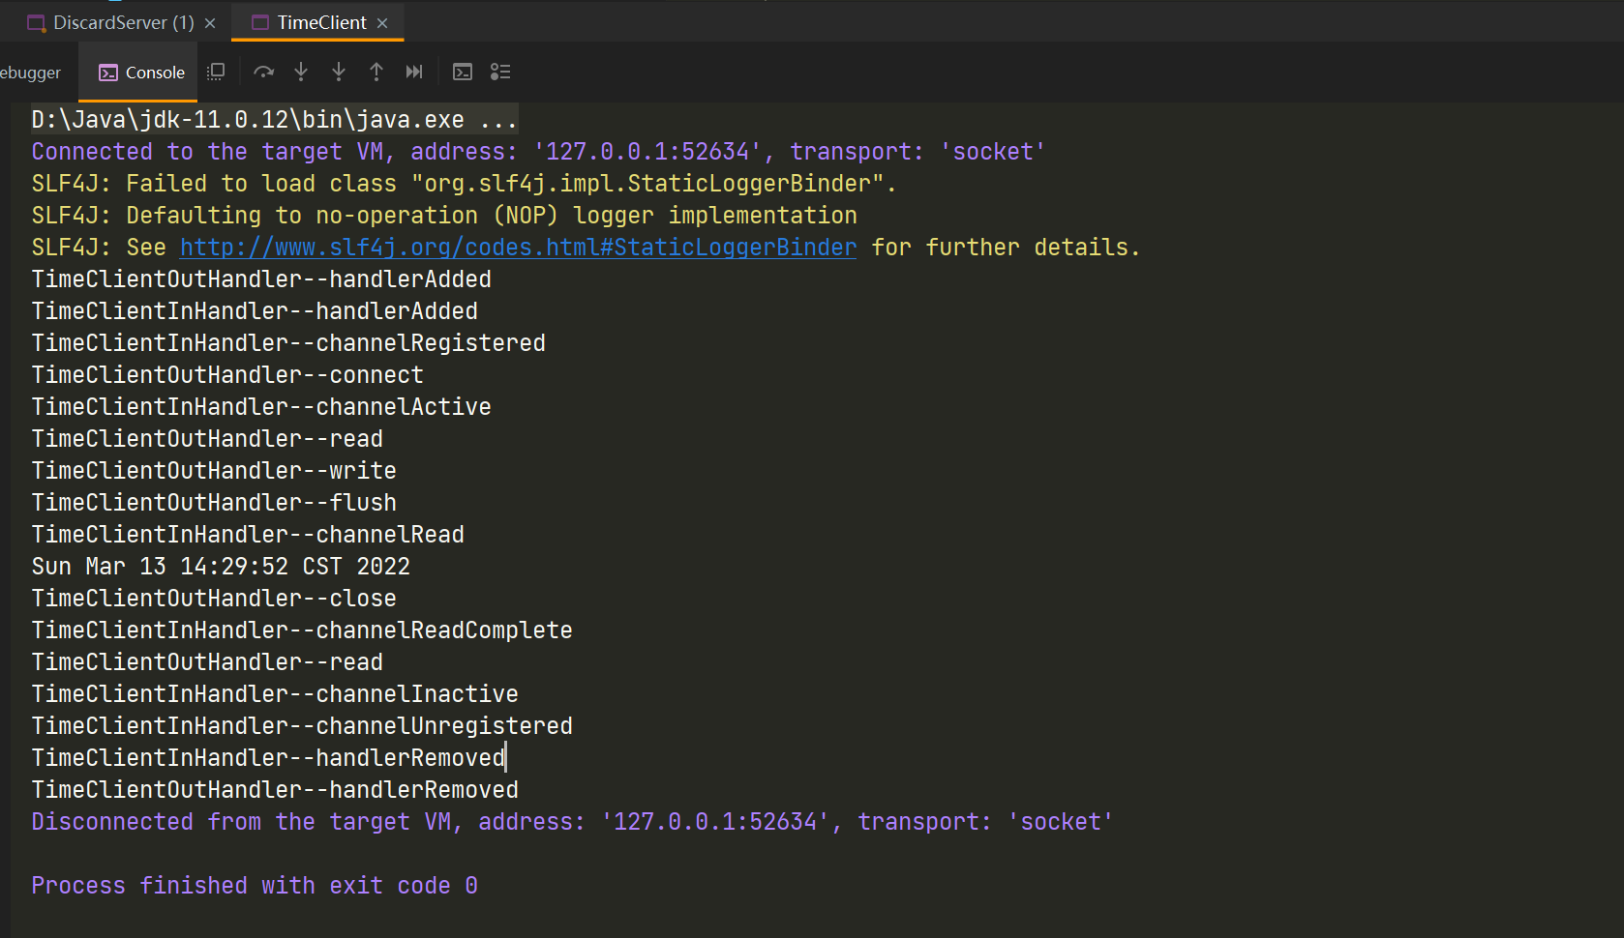Open the slf4j StaticLoggerBinder link
1624x938 pixels.
click(x=518, y=248)
